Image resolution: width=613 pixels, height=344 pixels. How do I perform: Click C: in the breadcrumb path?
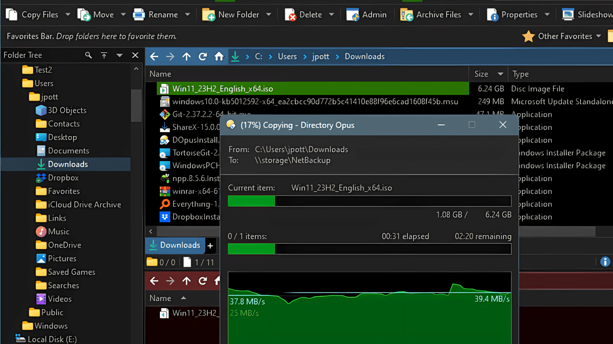[259, 57]
